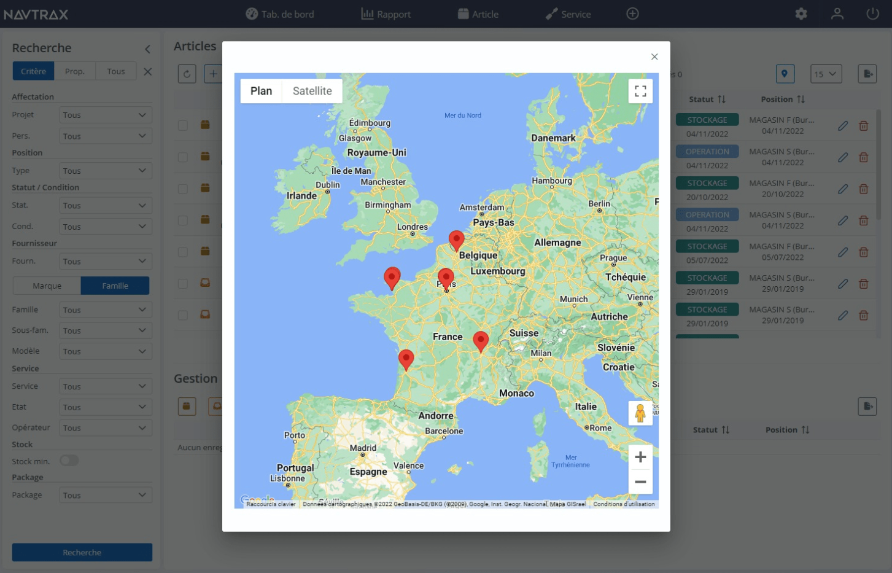
Task: Open the Rapport section in the top menu
Action: (x=386, y=13)
